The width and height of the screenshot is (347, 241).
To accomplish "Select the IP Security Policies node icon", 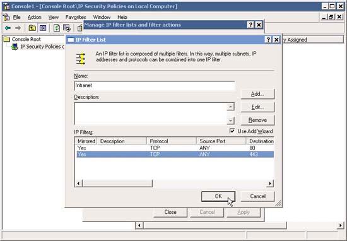I will pos(15,47).
